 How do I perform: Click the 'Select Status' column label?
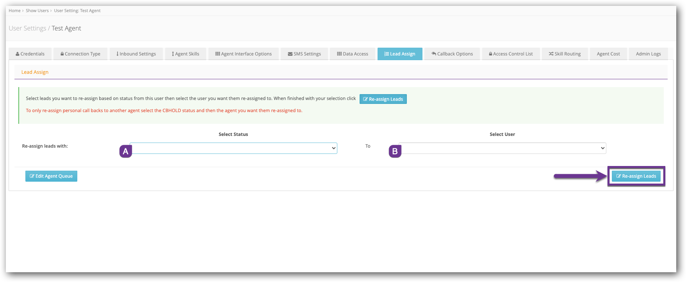(233, 134)
